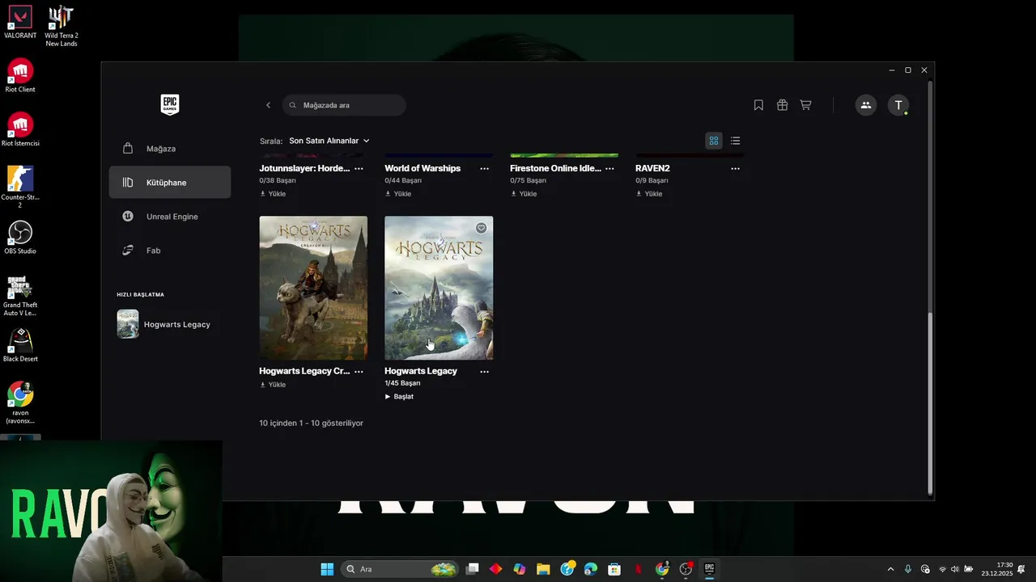Viewport: 1036px width, 582px height.
Task: Open Task View on the taskbar
Action: point(473,569)
